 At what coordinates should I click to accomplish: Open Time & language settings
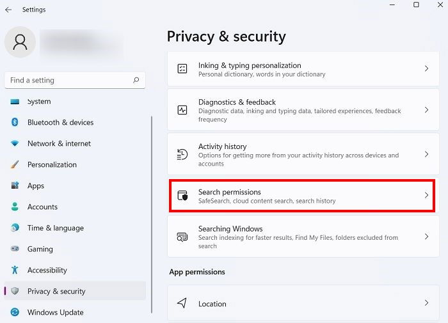coord(56,228)
